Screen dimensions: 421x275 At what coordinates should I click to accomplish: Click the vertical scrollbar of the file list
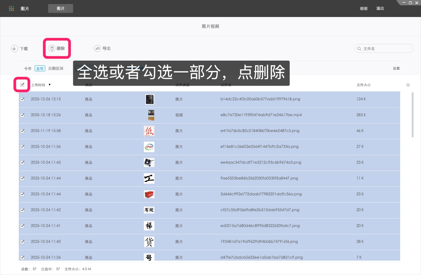tap(412, 115)
